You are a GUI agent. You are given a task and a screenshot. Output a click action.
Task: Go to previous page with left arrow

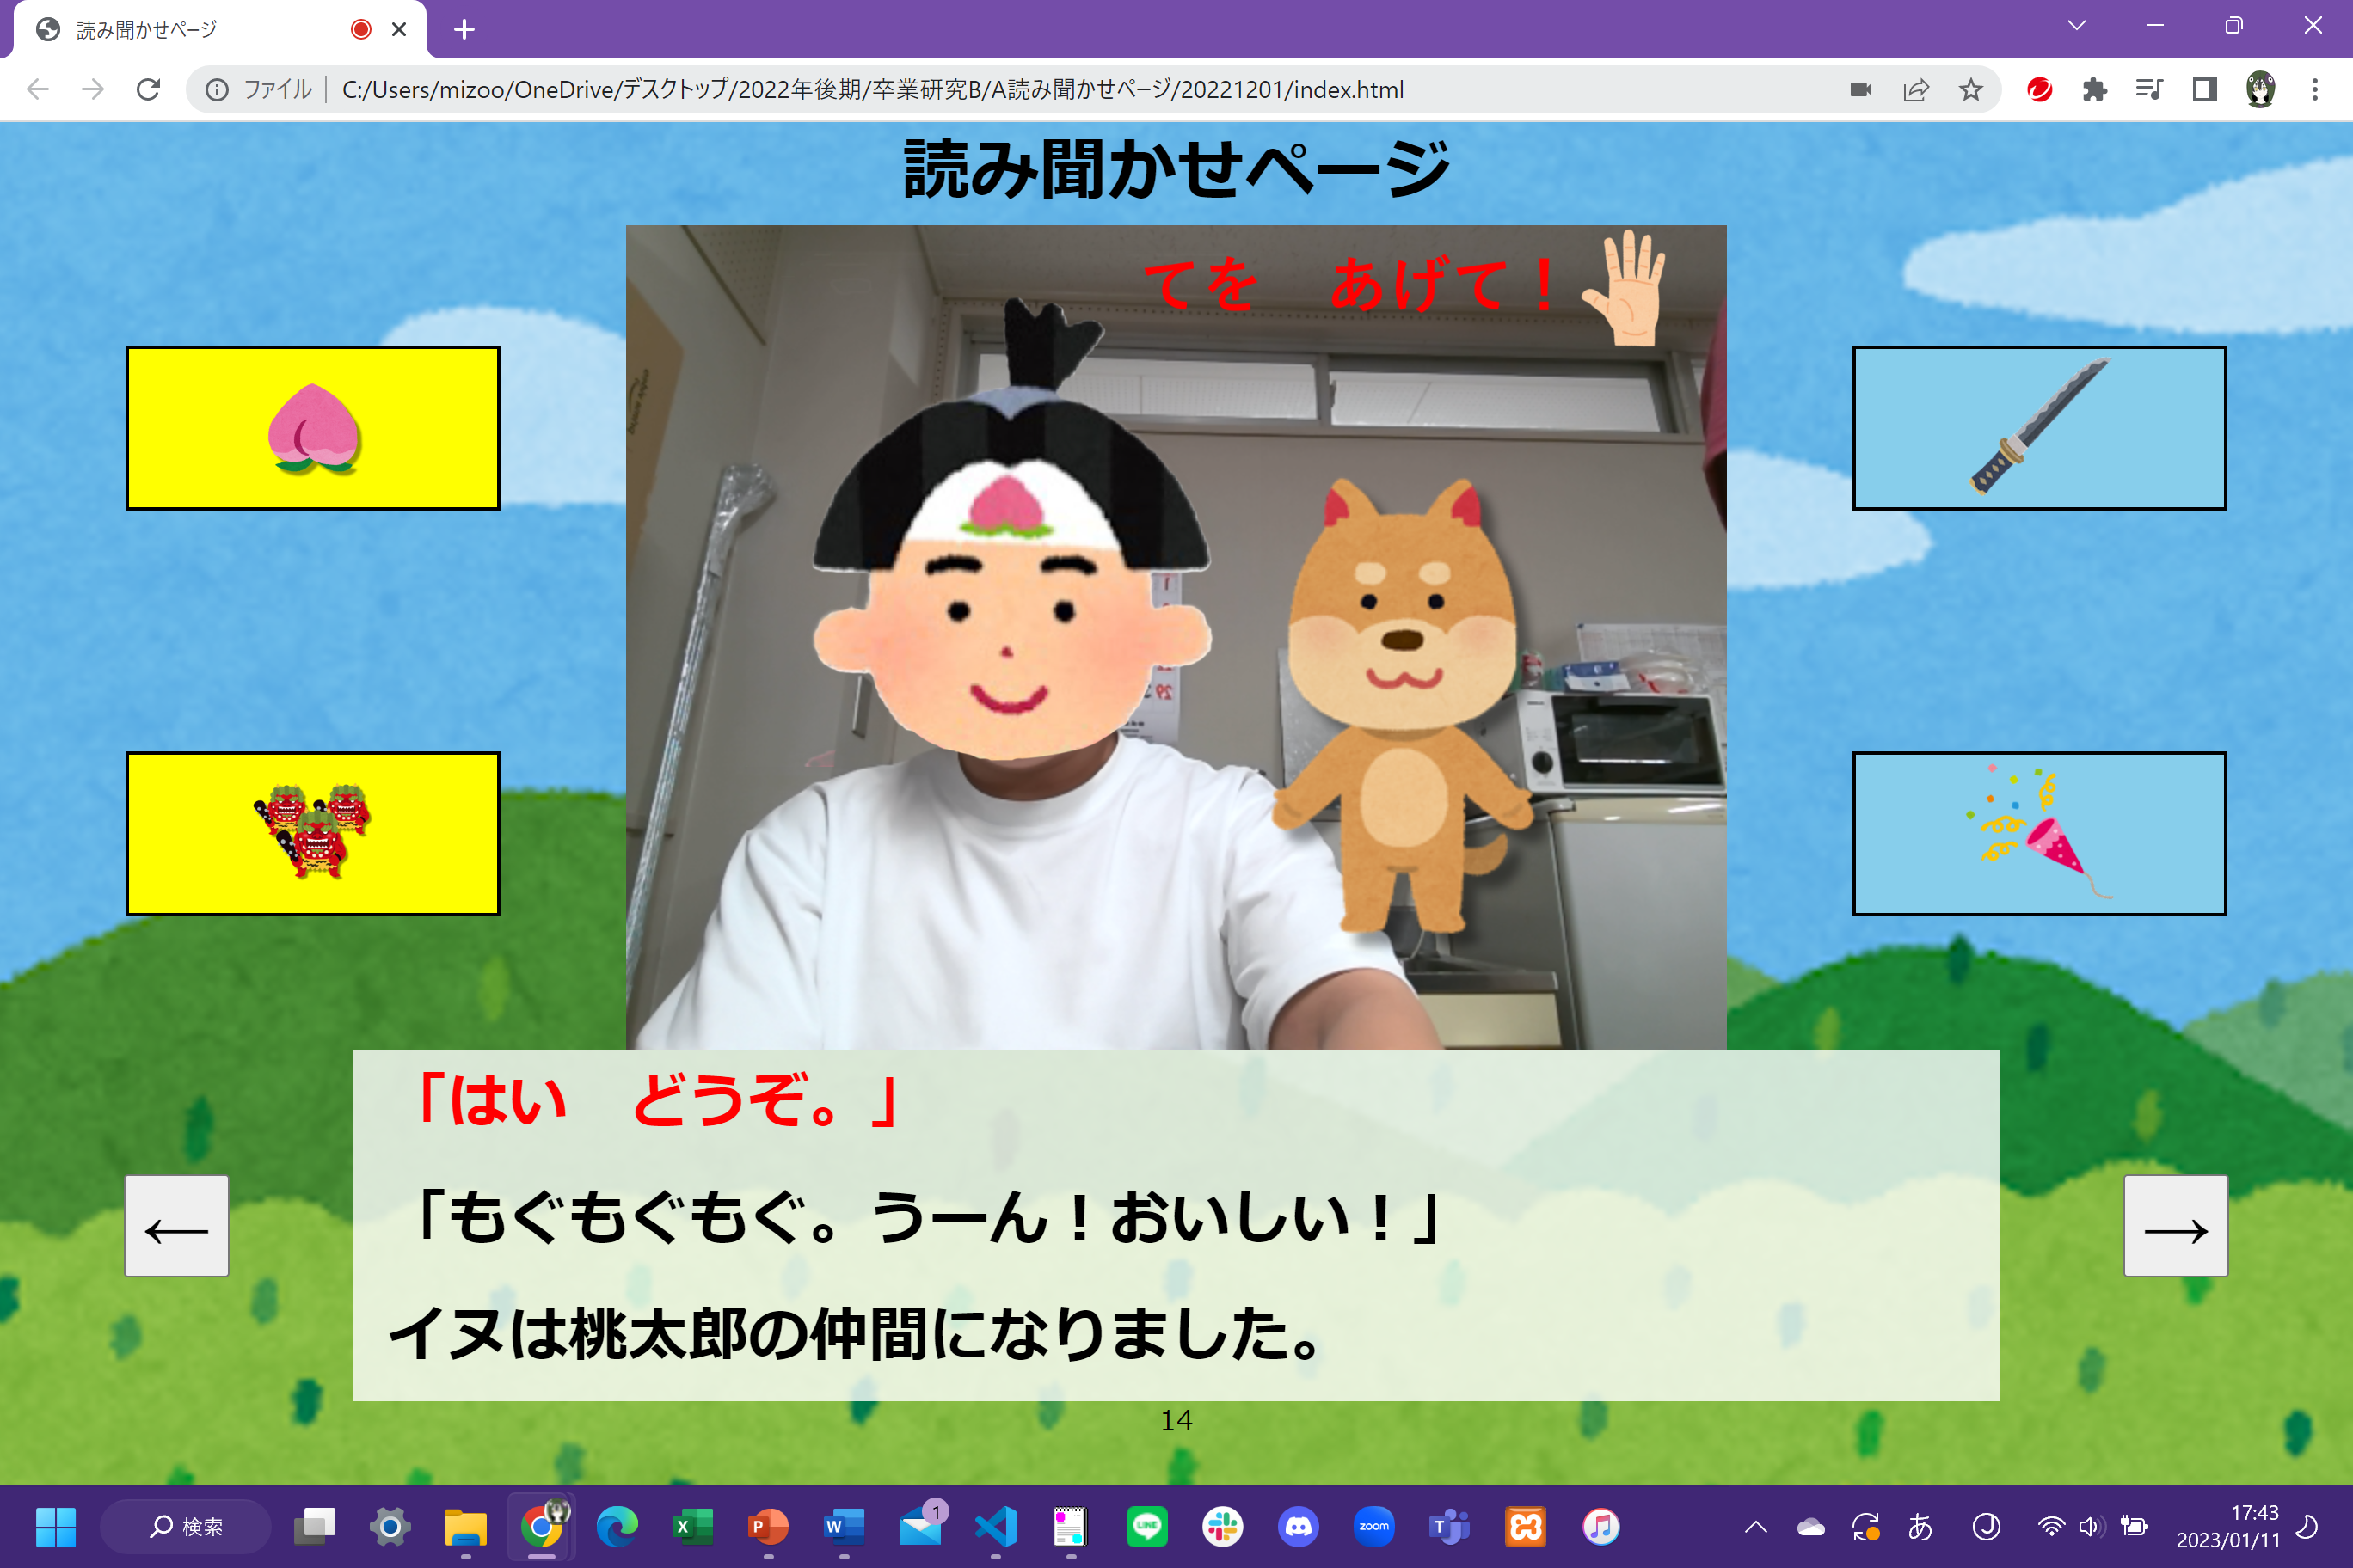[x=176, y=1226]
